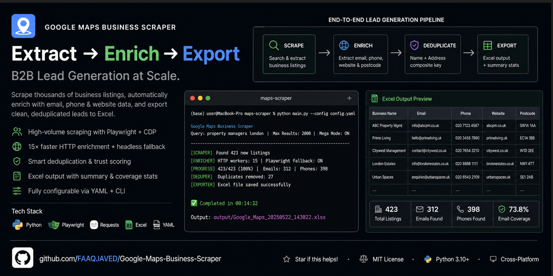Click the Postcode column header

coord(527,113)
